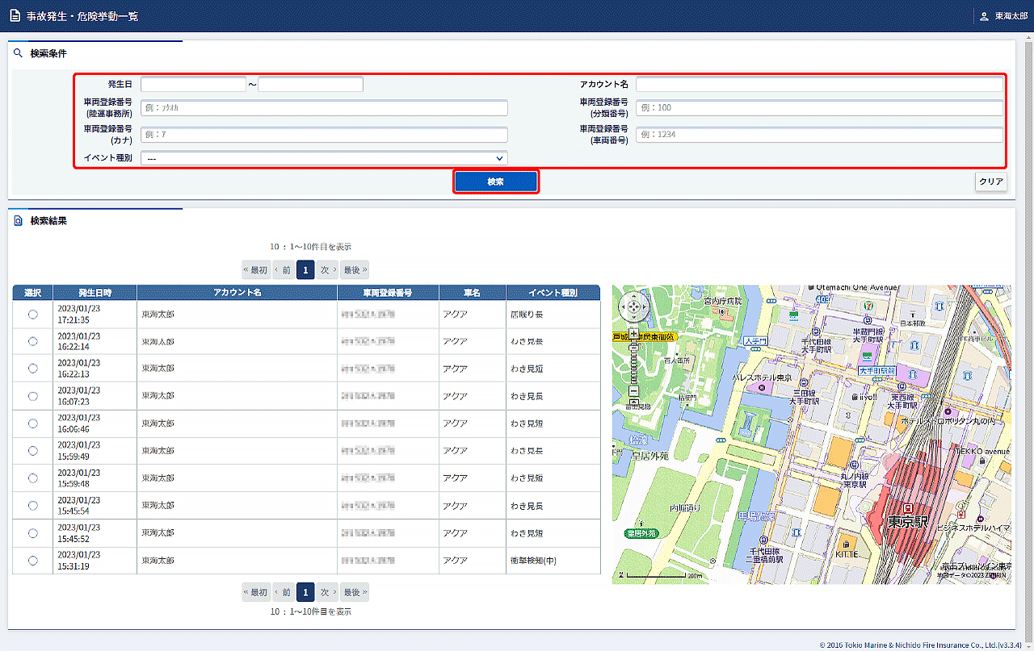
Task: Click the 検索結果 section icon
Action: tap(19, 220)
